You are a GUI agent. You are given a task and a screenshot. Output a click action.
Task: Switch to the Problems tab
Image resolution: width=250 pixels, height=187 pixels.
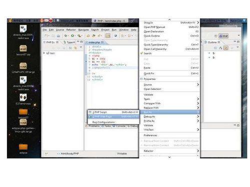pos(92,126)
